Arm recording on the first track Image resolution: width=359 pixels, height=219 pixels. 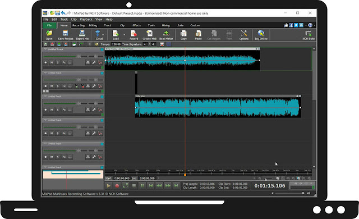click(x=45, y=62)
